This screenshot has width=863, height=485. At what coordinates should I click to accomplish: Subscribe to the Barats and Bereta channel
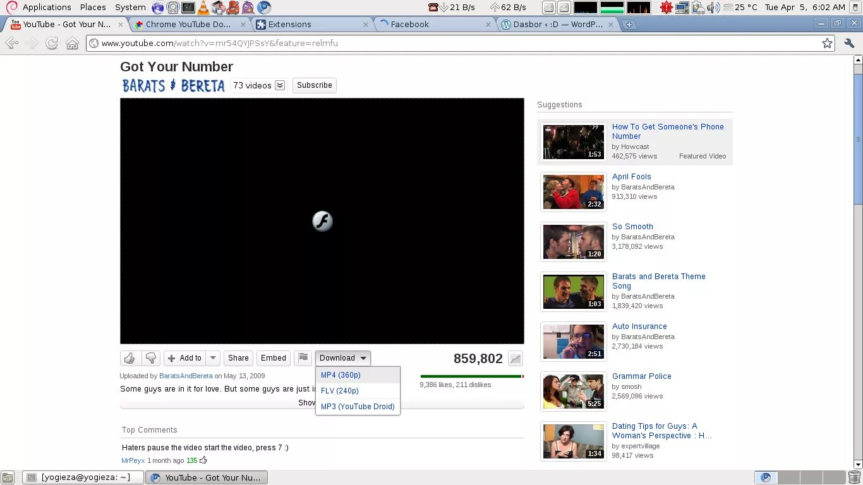(x=314, y=85)
